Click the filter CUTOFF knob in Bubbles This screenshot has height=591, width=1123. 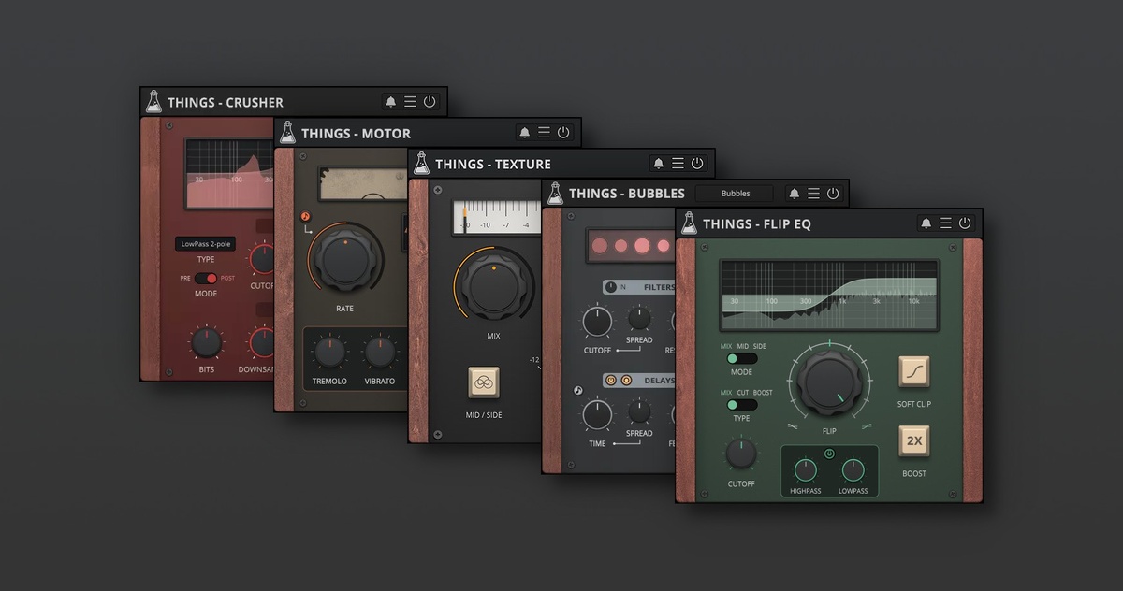tap(597, 322)
